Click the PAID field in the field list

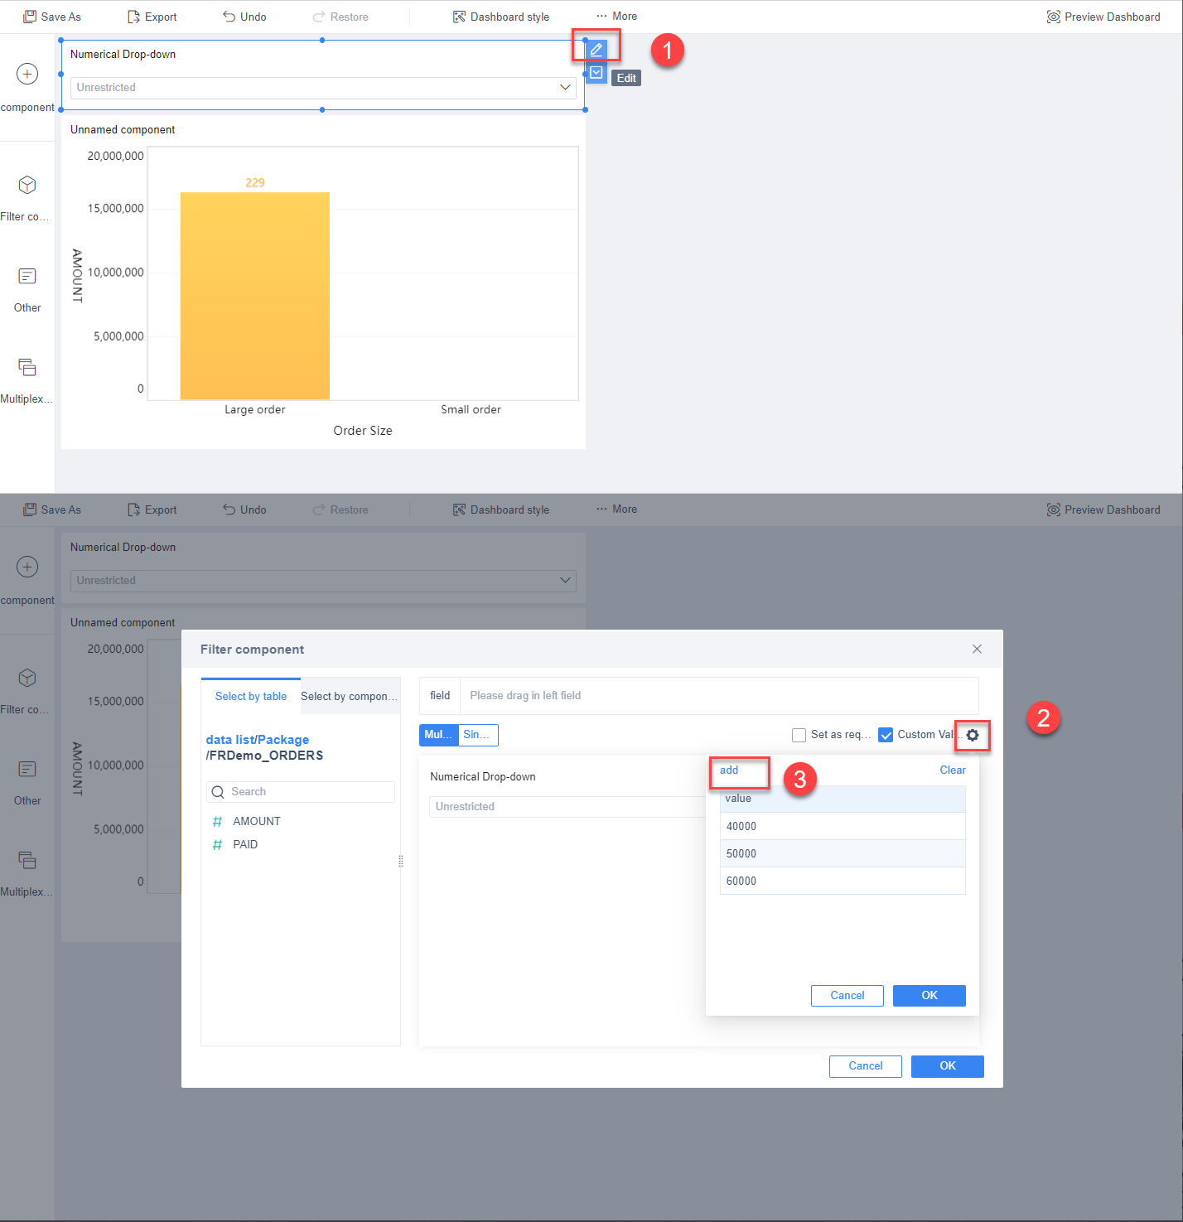[x=245, y=844]
